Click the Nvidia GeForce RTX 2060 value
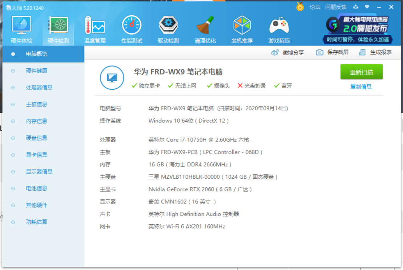The height and width of the screenshot is (270, 403). [x=200, y=189]
